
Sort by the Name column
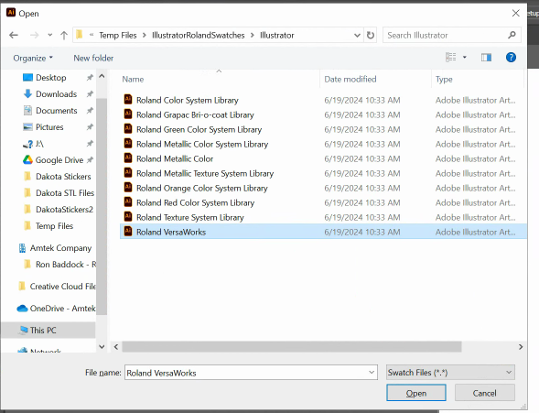point(133,80)
